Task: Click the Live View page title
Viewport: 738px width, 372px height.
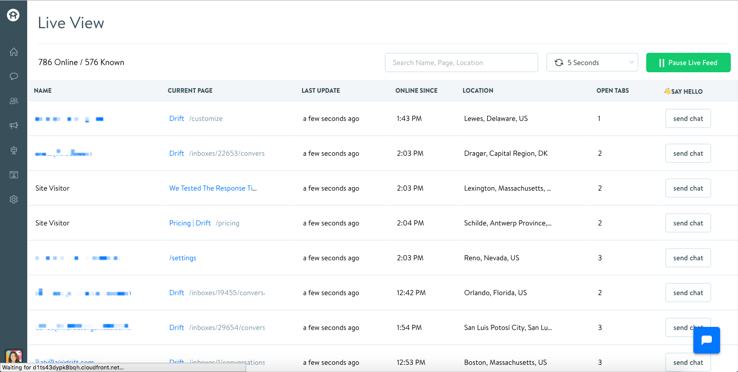Action: click(71, 23)
